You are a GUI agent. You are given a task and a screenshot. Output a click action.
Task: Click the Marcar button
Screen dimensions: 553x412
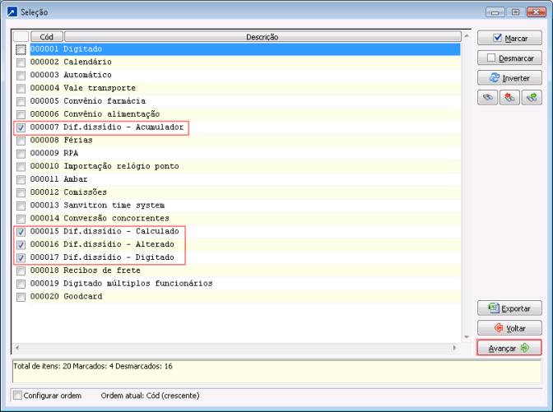[509, 38]
